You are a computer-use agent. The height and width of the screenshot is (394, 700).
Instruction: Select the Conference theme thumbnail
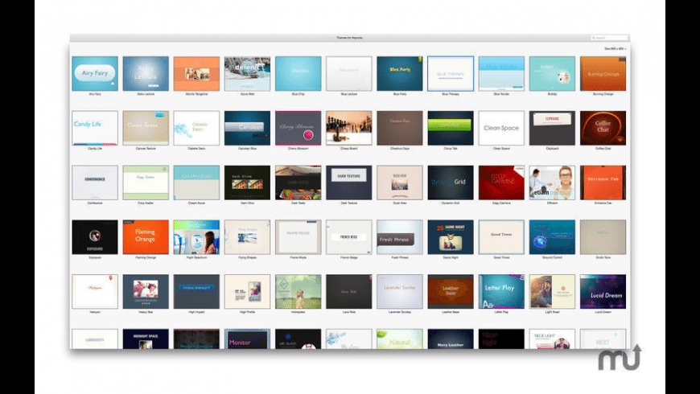tap(95, 183)
